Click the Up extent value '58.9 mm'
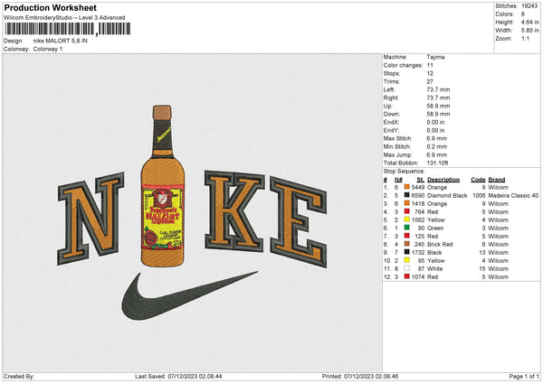Viewport: 543px width, 383px height. click(438, 106)
